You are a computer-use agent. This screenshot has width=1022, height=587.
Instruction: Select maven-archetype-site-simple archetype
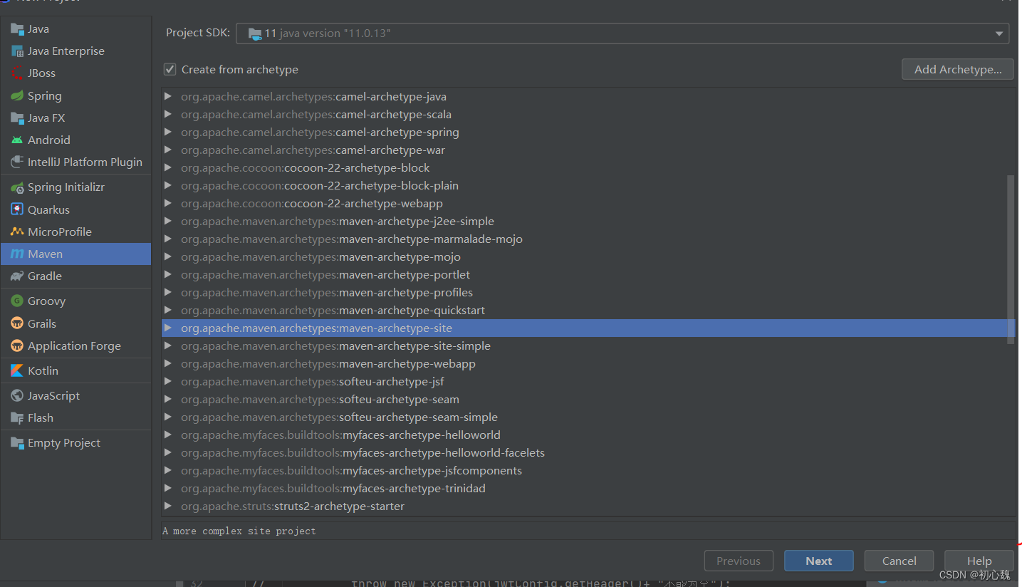pyautogui.click(x=588, y=346)
